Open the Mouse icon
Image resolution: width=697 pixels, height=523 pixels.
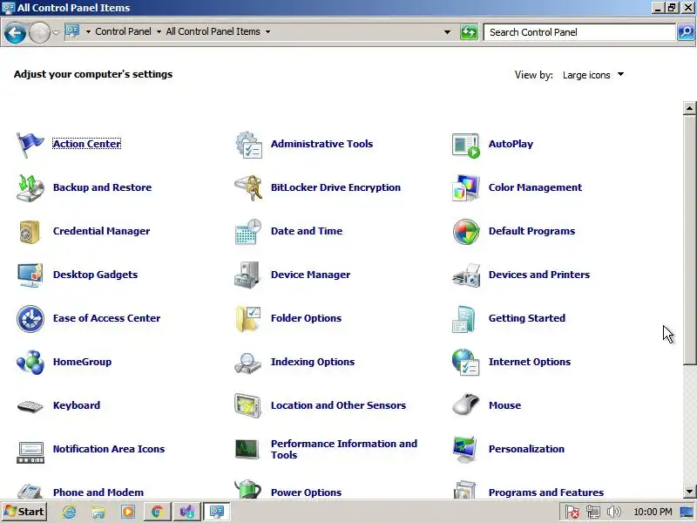click(466, 404)
